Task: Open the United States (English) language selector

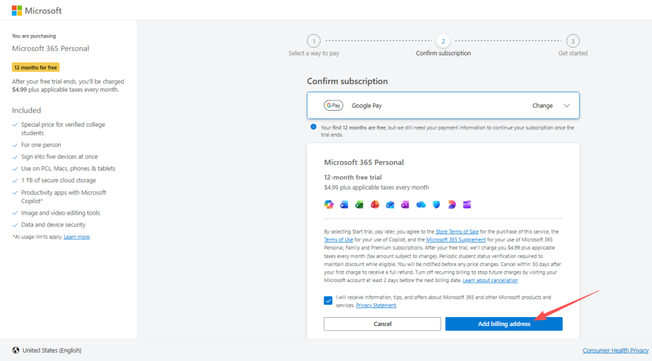Action: [46, 350]
